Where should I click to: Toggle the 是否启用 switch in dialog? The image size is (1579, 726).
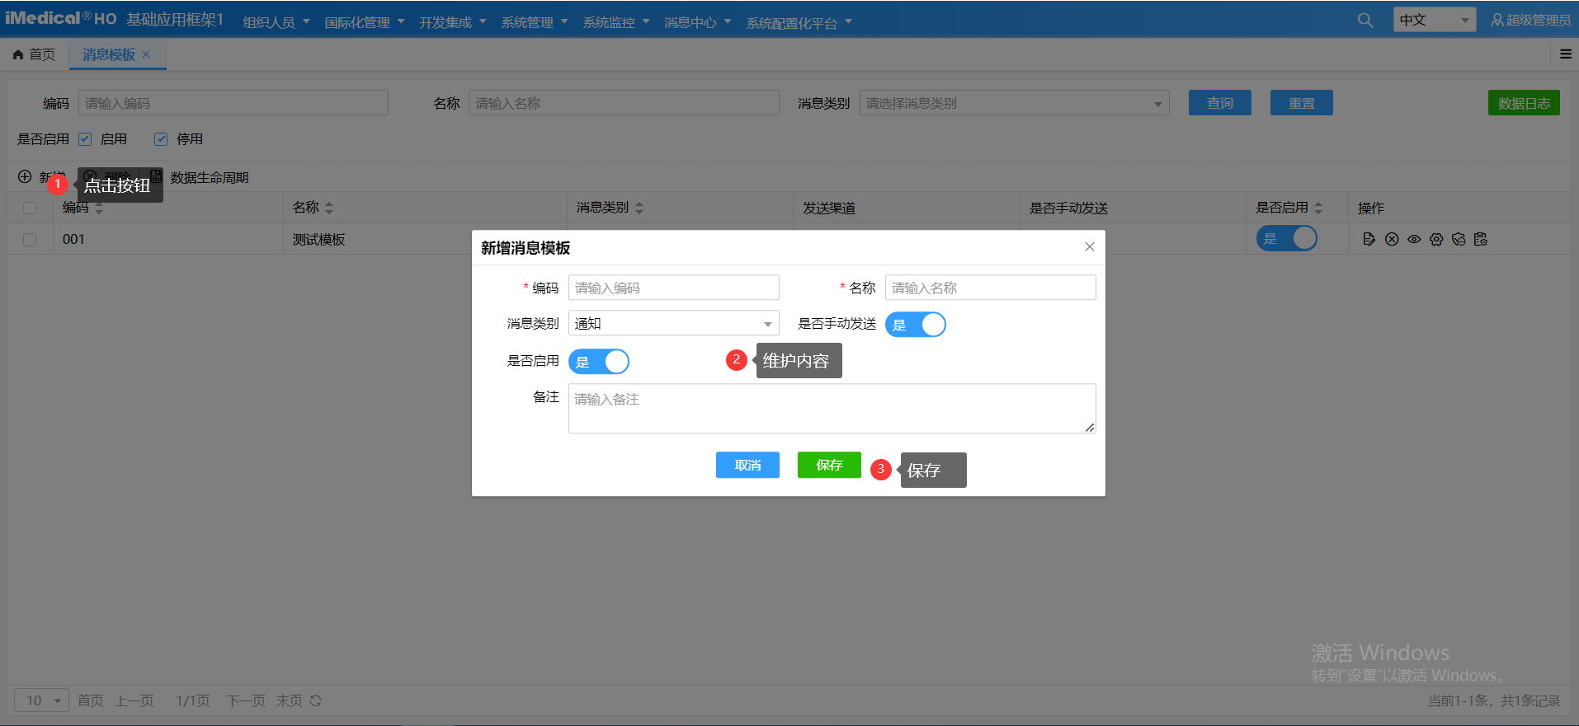599,362
